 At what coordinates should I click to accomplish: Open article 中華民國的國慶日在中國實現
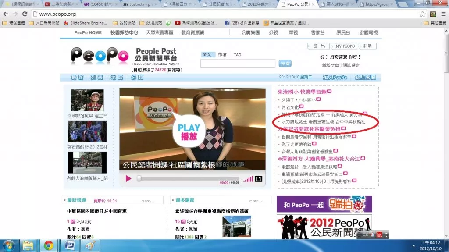(97, 211)
